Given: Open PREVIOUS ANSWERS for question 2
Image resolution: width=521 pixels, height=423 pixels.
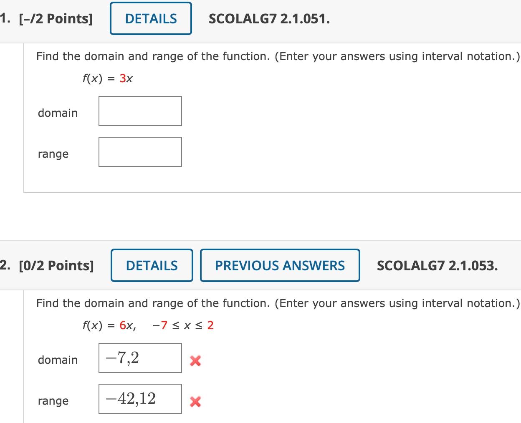Looking at the screenshot, I should point(280,265).
